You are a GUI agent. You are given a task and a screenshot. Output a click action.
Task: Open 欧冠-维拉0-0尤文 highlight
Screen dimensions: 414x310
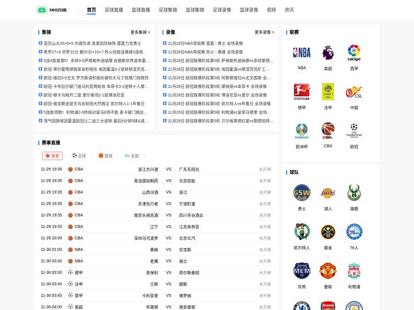click(96, 77)
